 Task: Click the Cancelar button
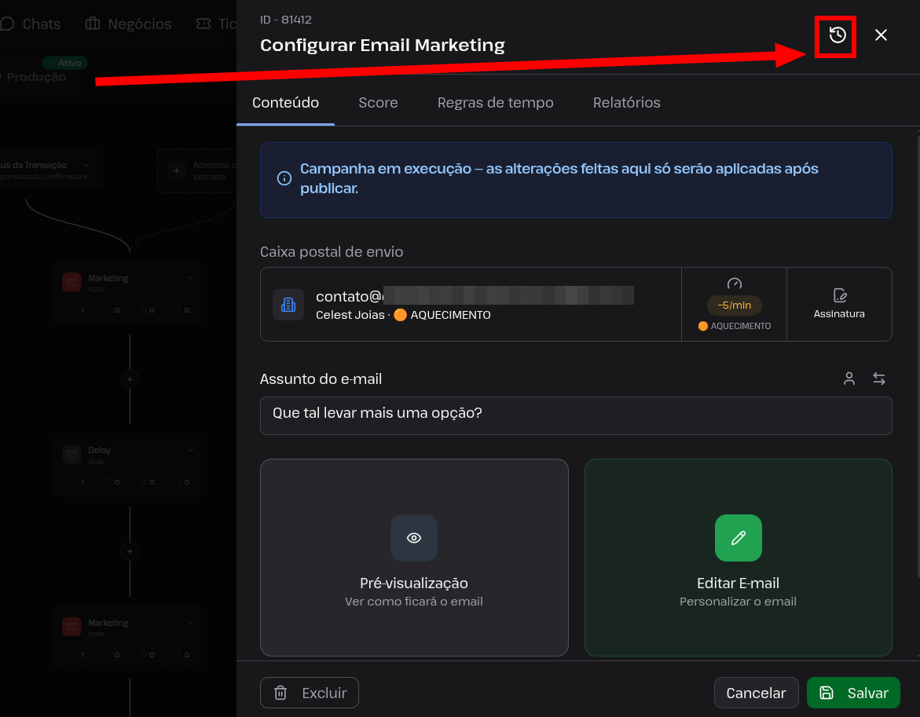[x=756, y=693]
